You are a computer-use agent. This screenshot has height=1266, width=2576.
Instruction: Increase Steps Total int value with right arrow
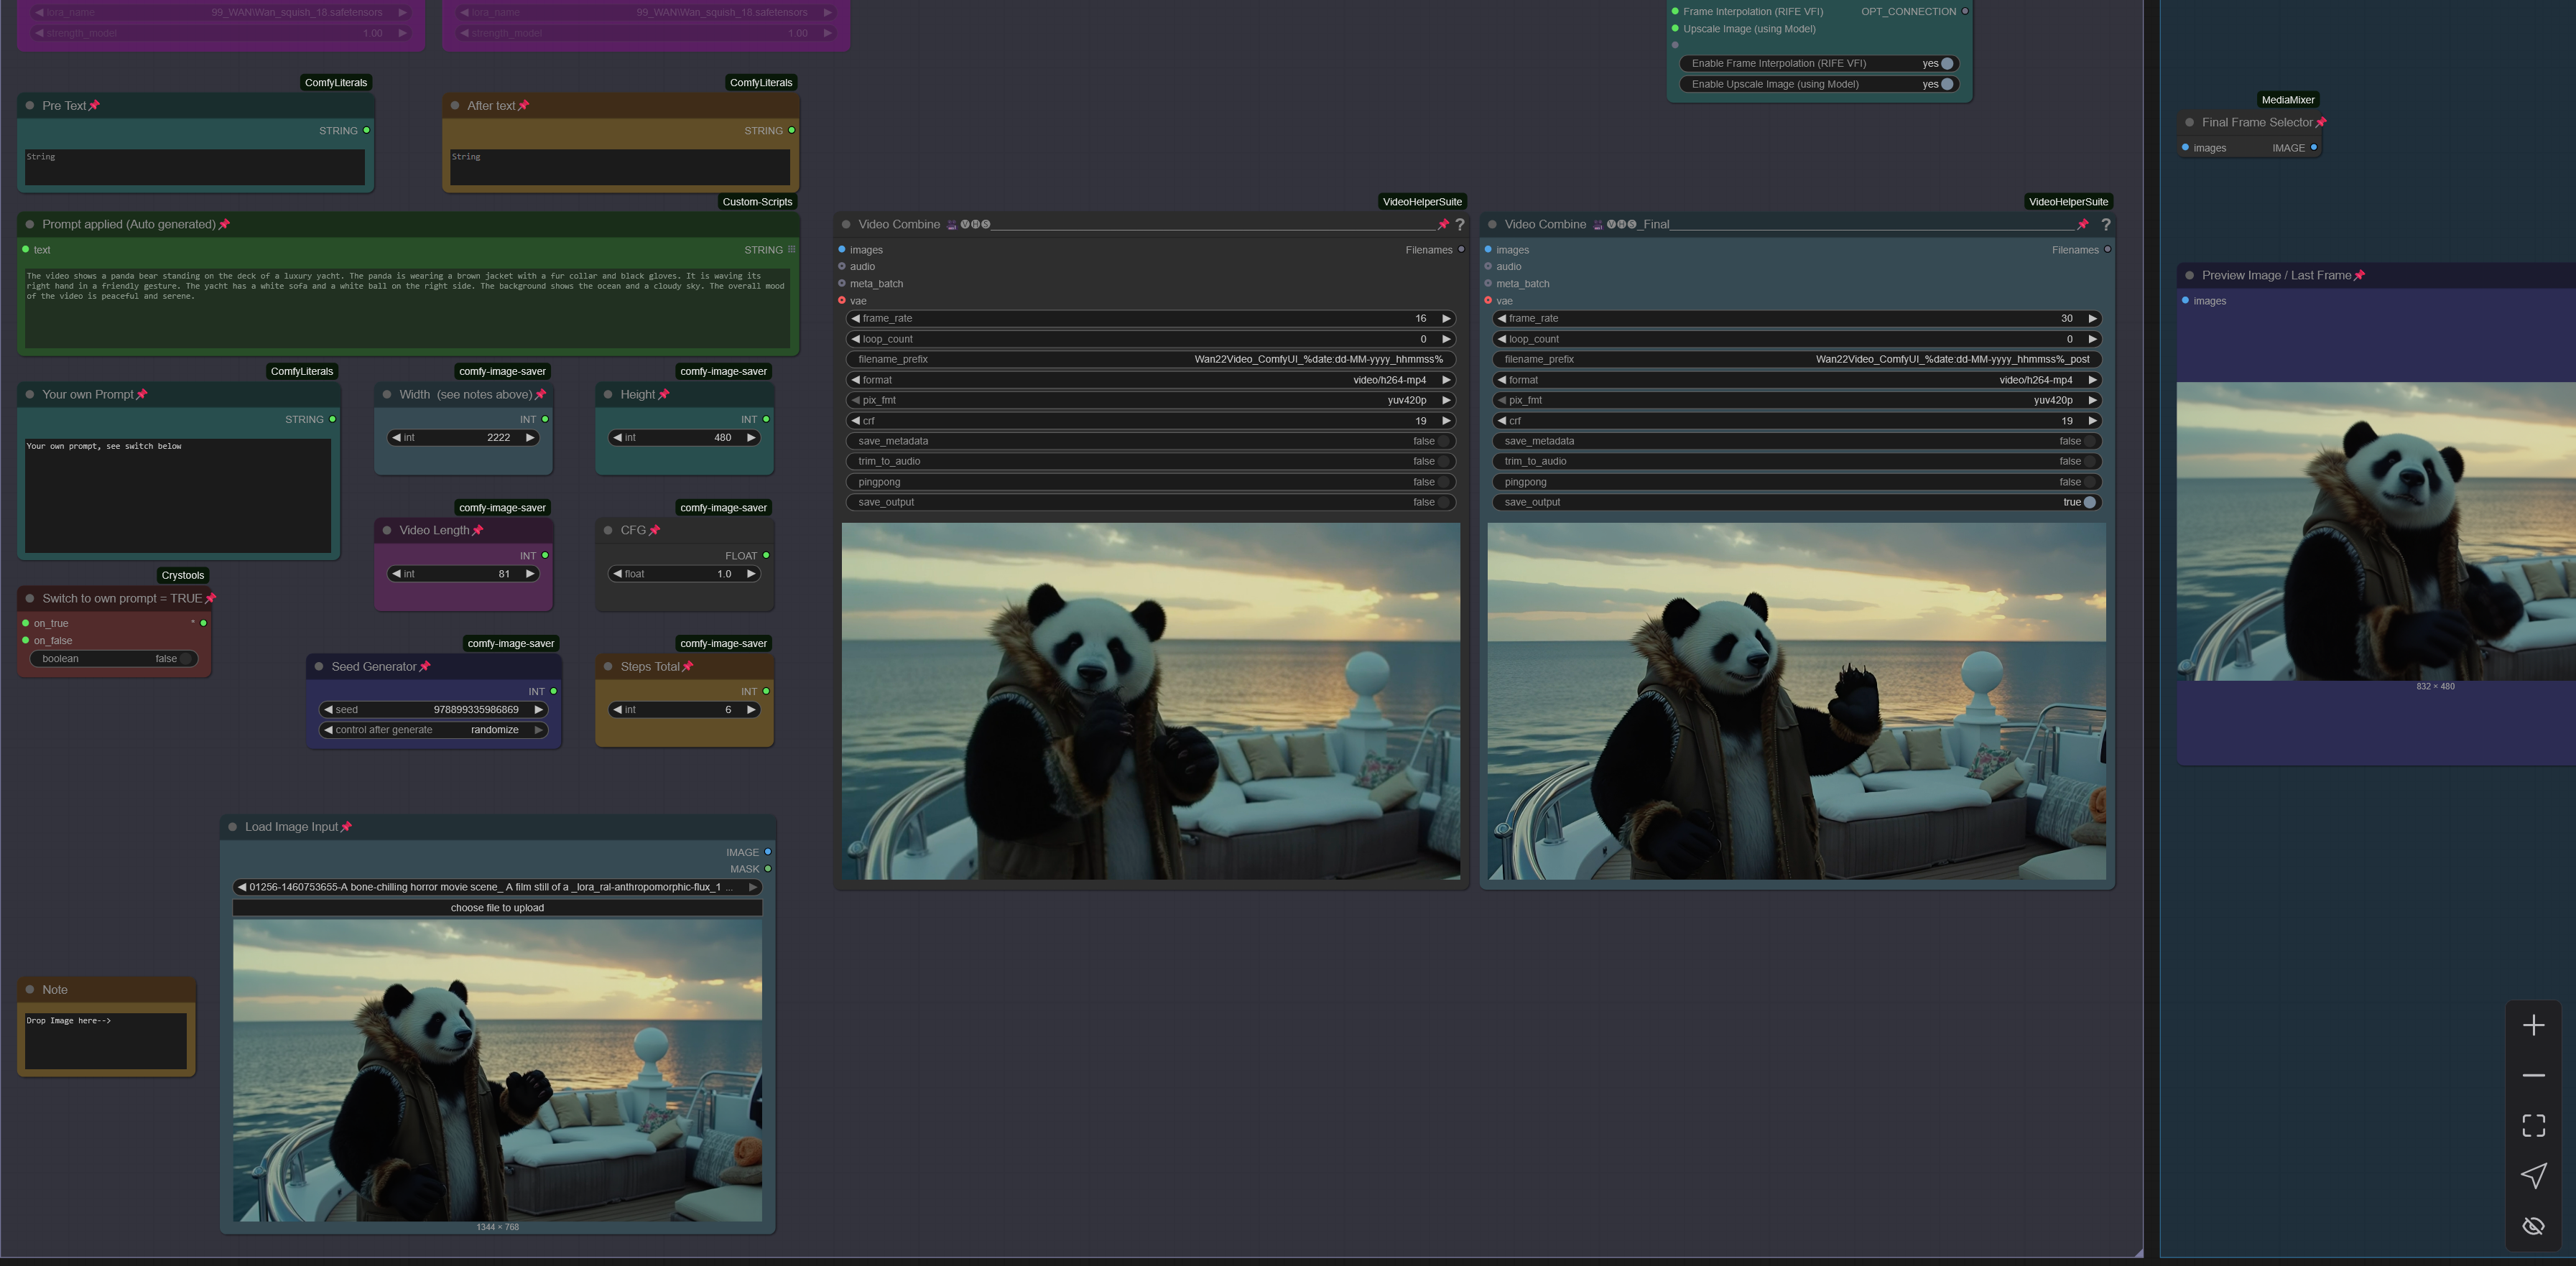pyautogui.click(x=751, y=710)
